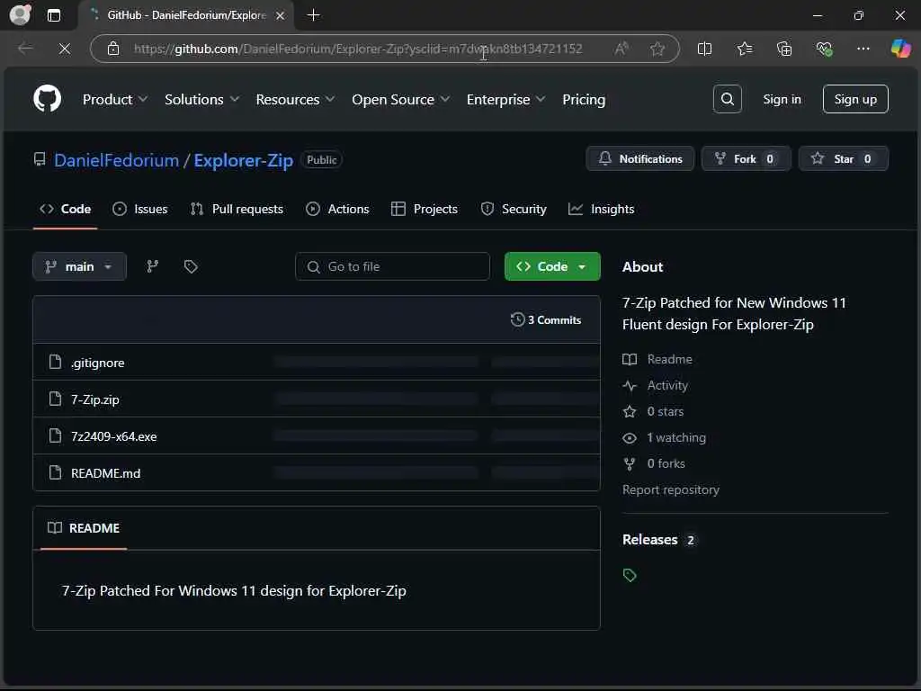Screen dimensions: 921x691
Task: Expand the Resources dropdown
Action: tap(295, 99)
